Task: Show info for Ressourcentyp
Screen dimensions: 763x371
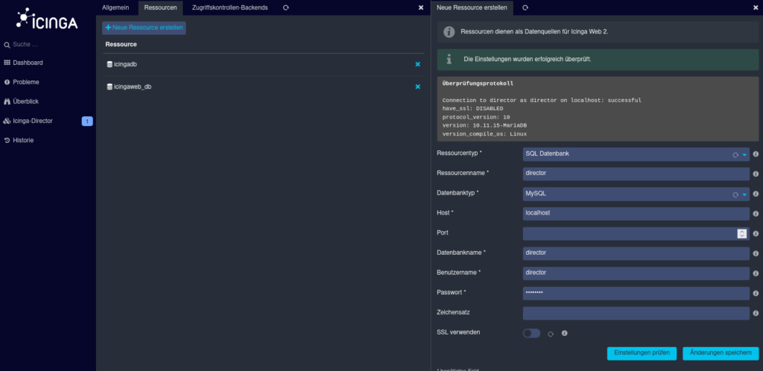Action: (756, 154)
